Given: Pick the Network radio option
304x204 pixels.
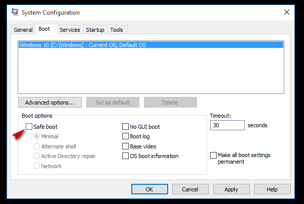Looking at the screenshot, I should [36, 166].
